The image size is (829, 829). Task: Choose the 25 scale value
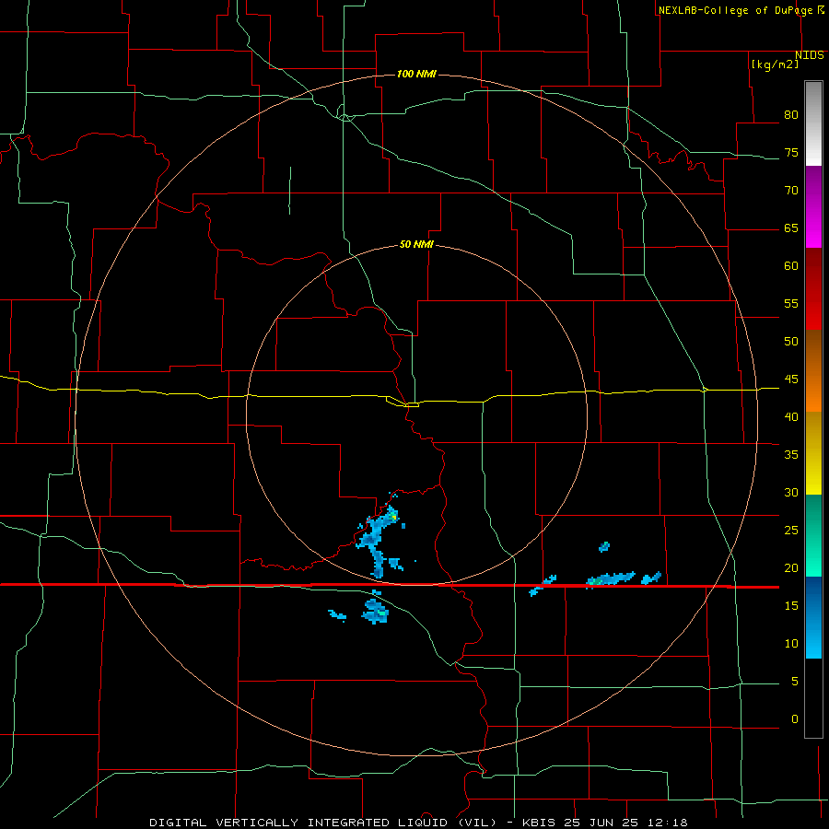[x=791, y=530]
